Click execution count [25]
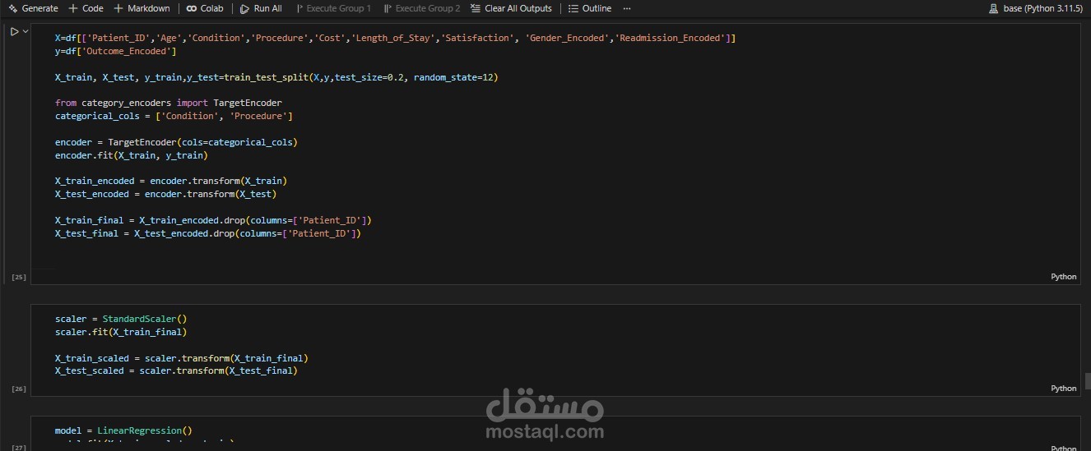1091x451 pixels. click(19, 278)
